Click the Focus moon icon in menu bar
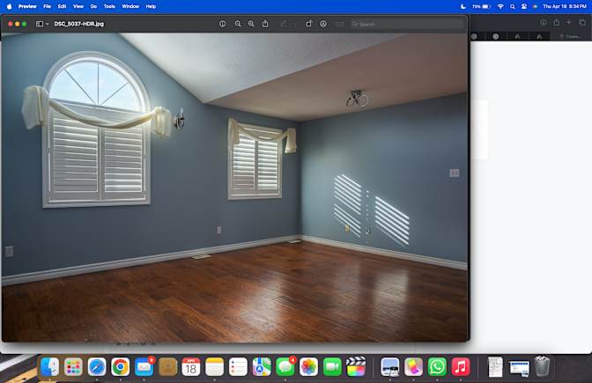The image size is (592, 383). tap(463, 6)
